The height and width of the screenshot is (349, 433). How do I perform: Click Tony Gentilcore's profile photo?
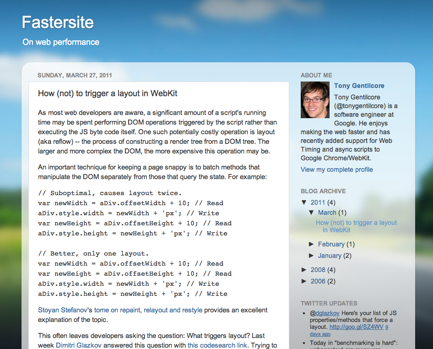pos(315,100)
